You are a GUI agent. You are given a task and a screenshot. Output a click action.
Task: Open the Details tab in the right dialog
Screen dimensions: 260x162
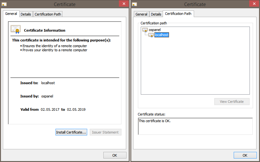156,14
